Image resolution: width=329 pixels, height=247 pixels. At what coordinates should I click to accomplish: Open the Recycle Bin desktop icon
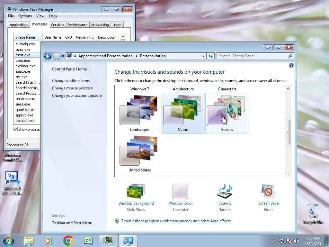click(x=313, y=214)
